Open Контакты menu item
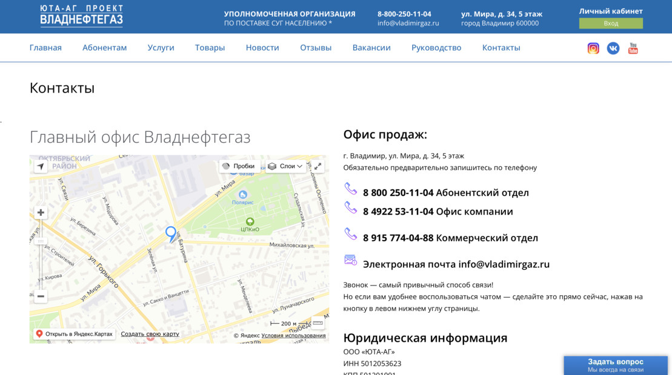Viewport: 672px width, 375px height. point(501,47)
